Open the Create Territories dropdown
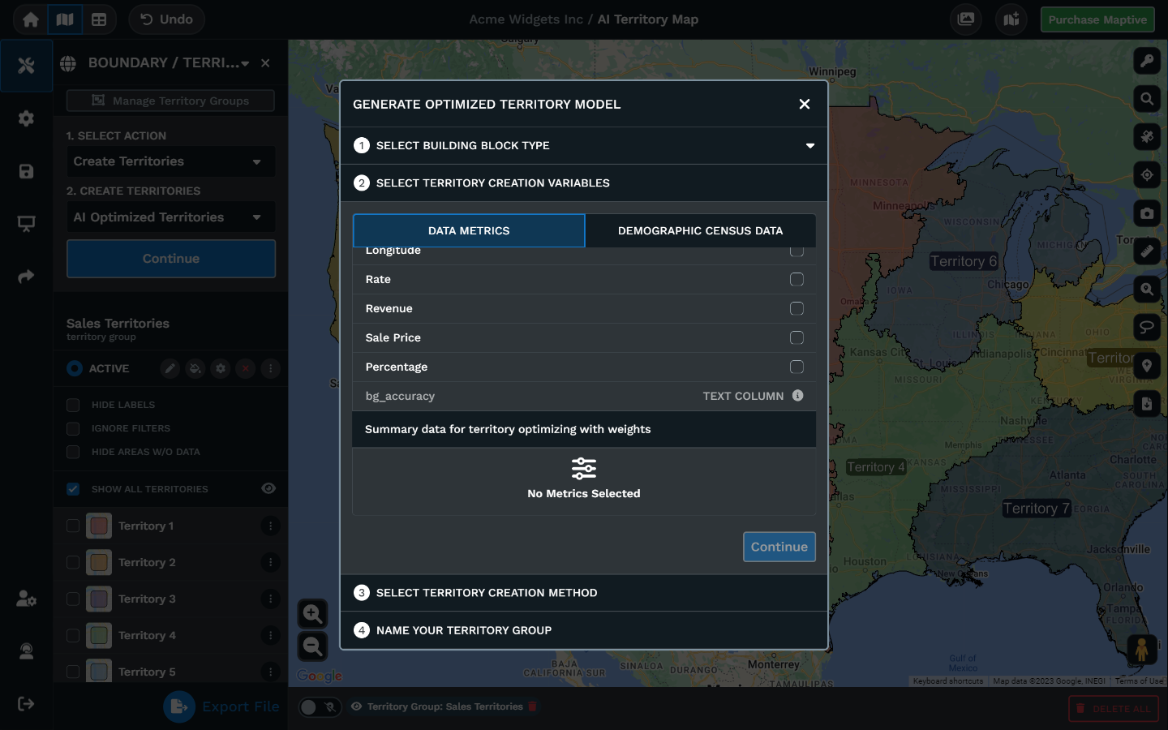Image resolution: width=1168 pixels, height=730 pixels. pyautogui.click(x=170, y=161)
